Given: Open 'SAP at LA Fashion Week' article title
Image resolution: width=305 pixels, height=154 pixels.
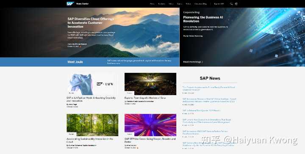Looking at the screenshot, I should (x=91, y=99).
